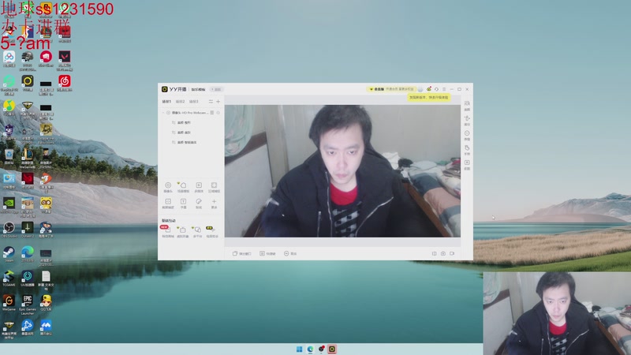Open the WeGame desktop shortcut
The height and width of the screenshot is (355, 631).
(x=9, y=303)
